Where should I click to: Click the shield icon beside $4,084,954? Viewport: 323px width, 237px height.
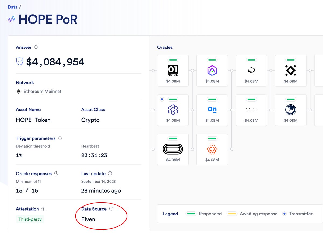click(20, 62)
